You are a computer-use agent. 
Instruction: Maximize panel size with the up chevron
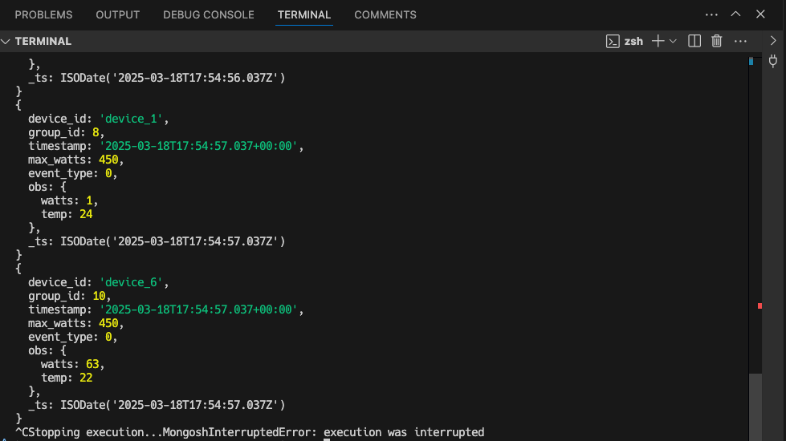coord(735,14)
